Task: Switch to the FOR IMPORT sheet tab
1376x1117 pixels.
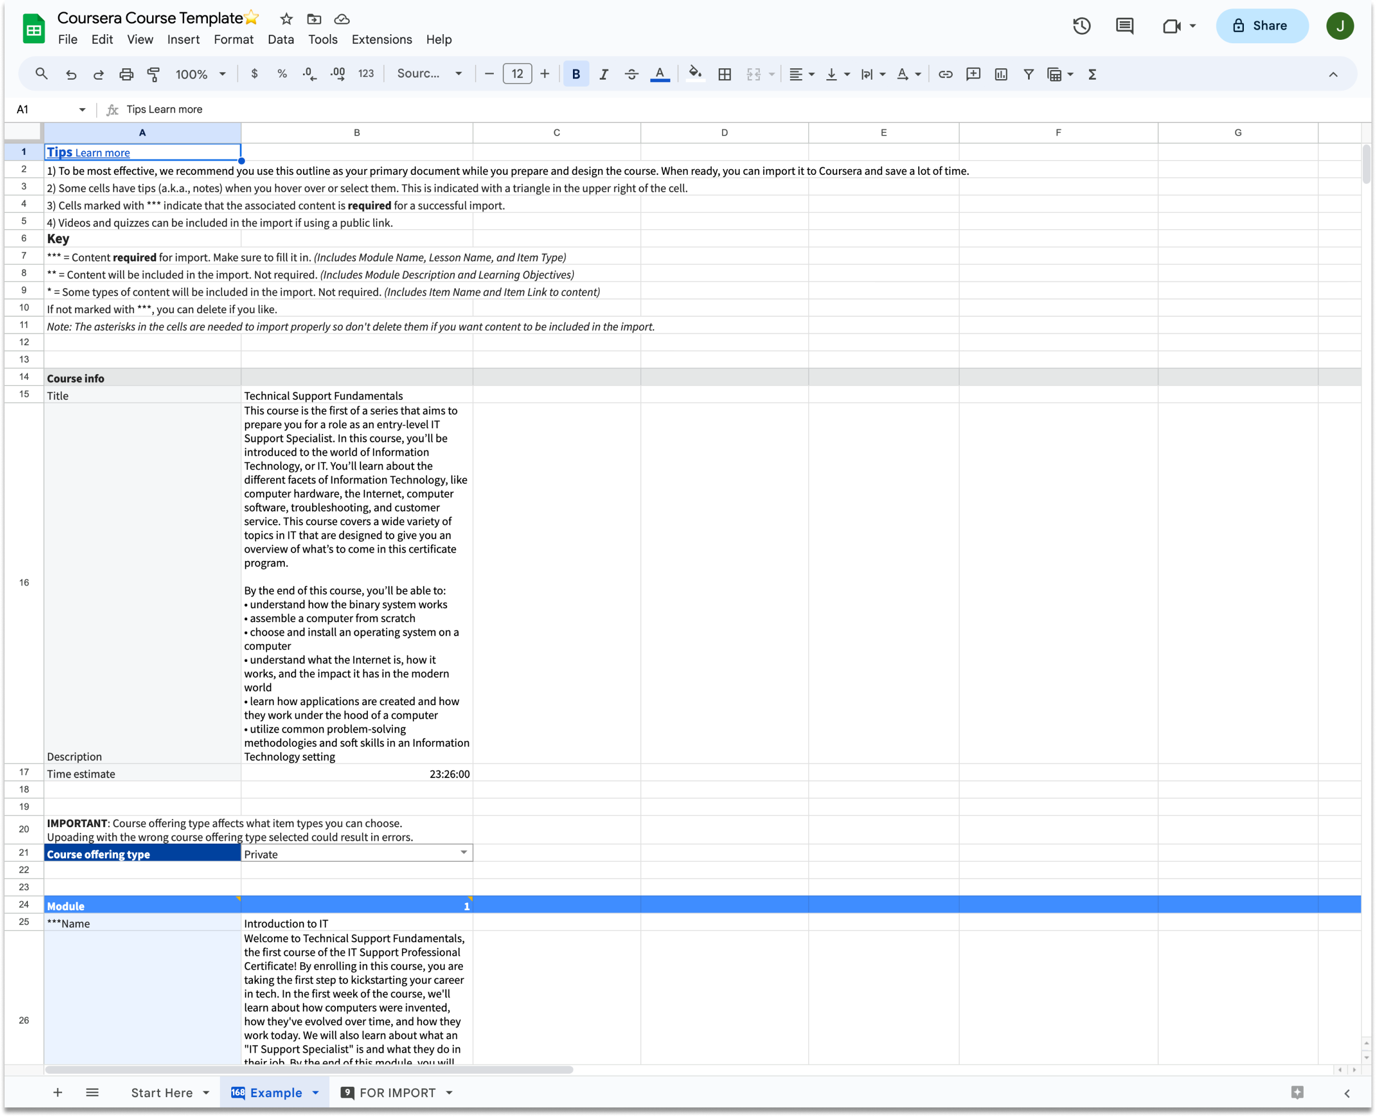Action: (x=397, y=1093)
